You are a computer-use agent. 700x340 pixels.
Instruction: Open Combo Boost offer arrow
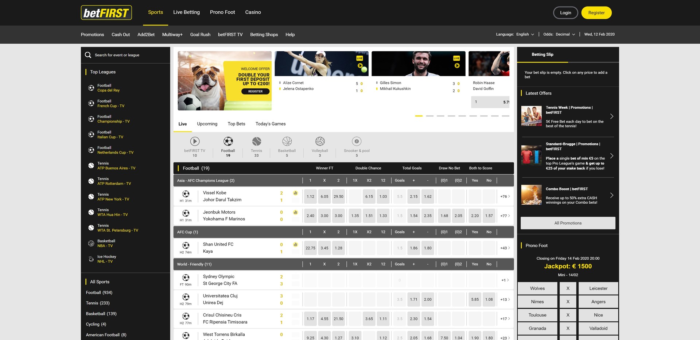[x=612, y=195]
